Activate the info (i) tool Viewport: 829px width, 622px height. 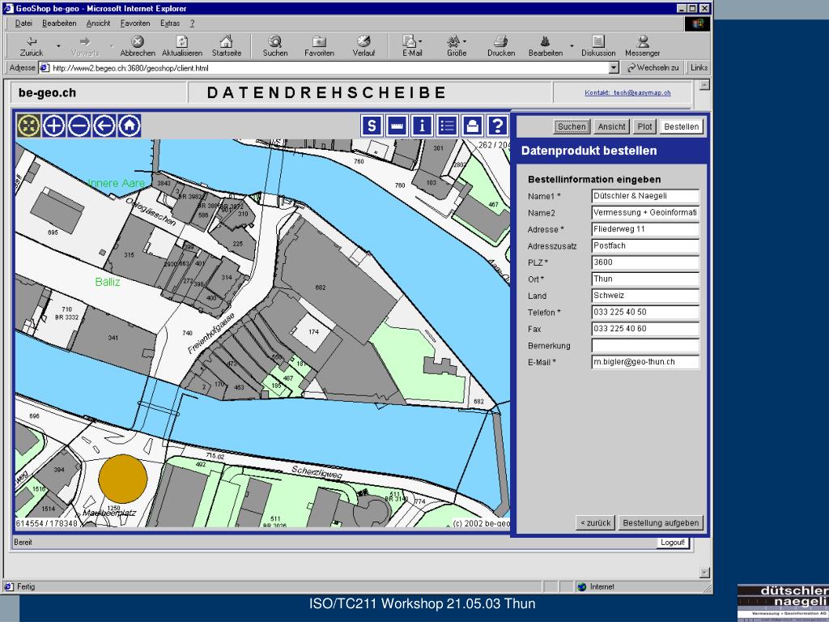coord(422,126)
